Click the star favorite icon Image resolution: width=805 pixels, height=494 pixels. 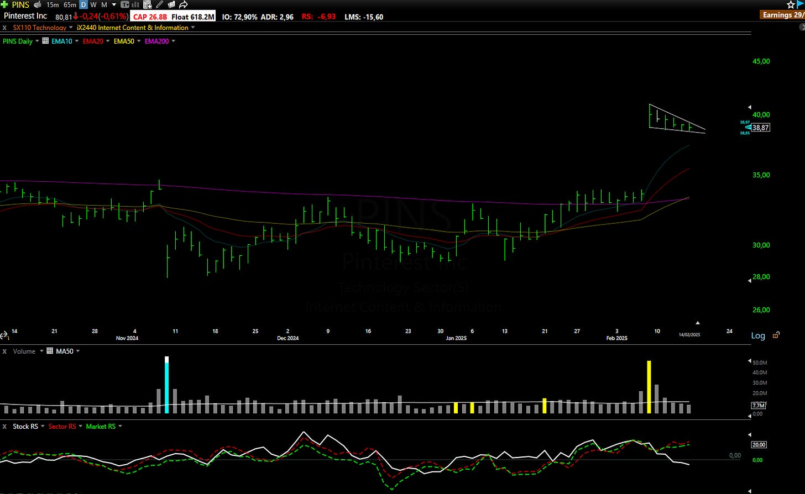[791, 4]
